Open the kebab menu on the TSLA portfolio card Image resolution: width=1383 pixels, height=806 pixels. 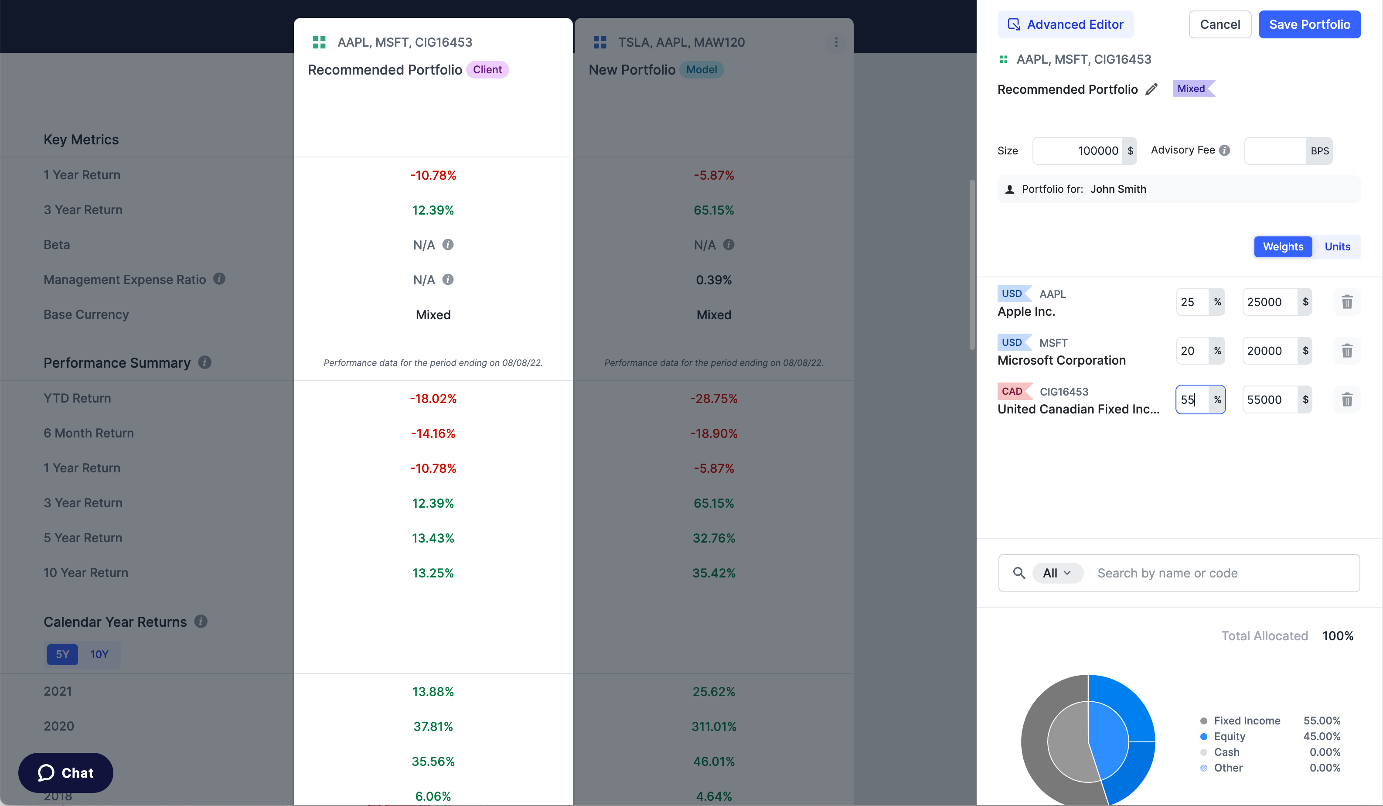tap(835, 42)
